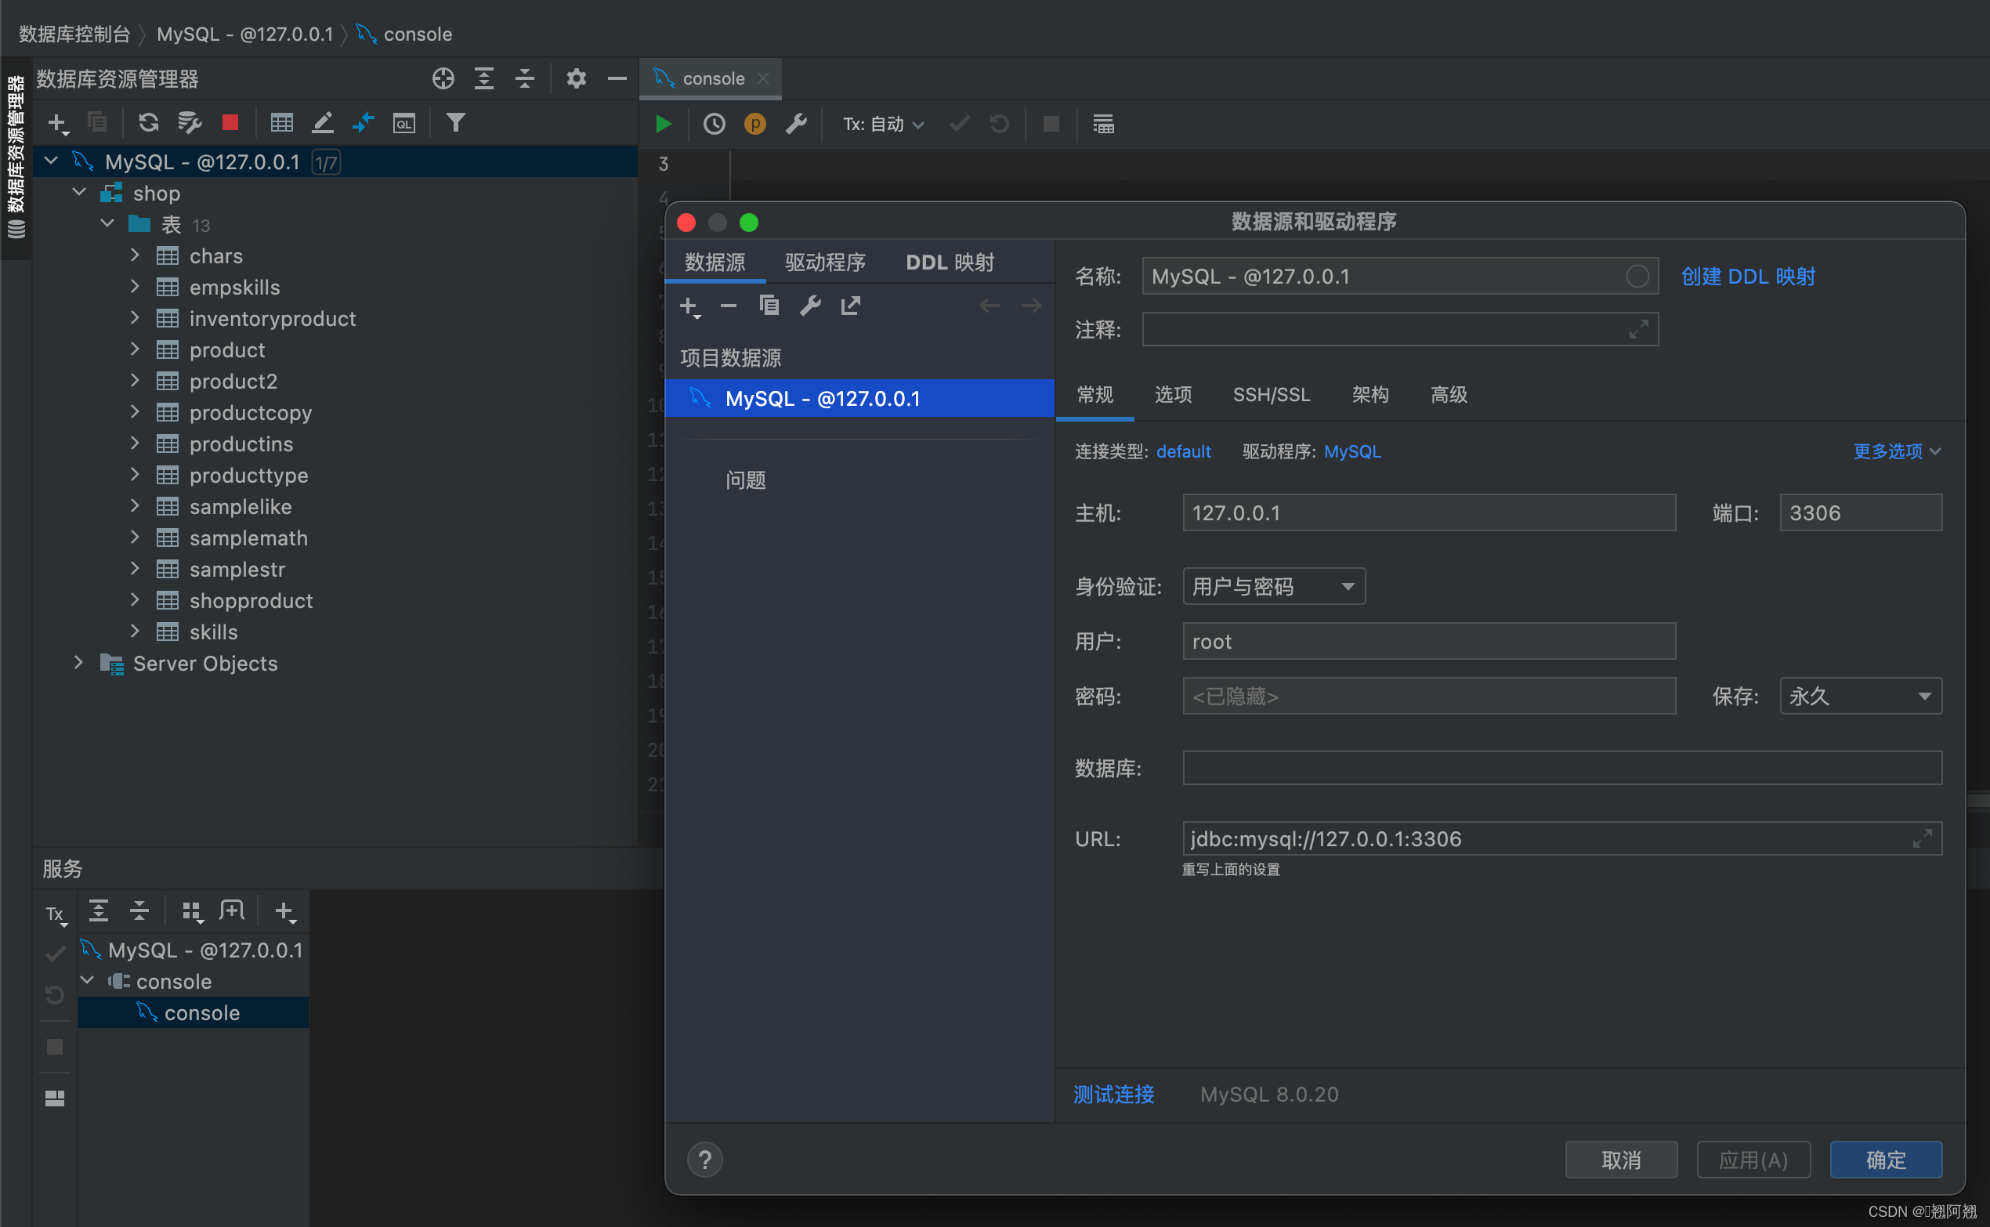The height and width of the screenshot is (1227, 1990).
Task: Open the Schemas tab in dialog
Action: coord(1370,395)
